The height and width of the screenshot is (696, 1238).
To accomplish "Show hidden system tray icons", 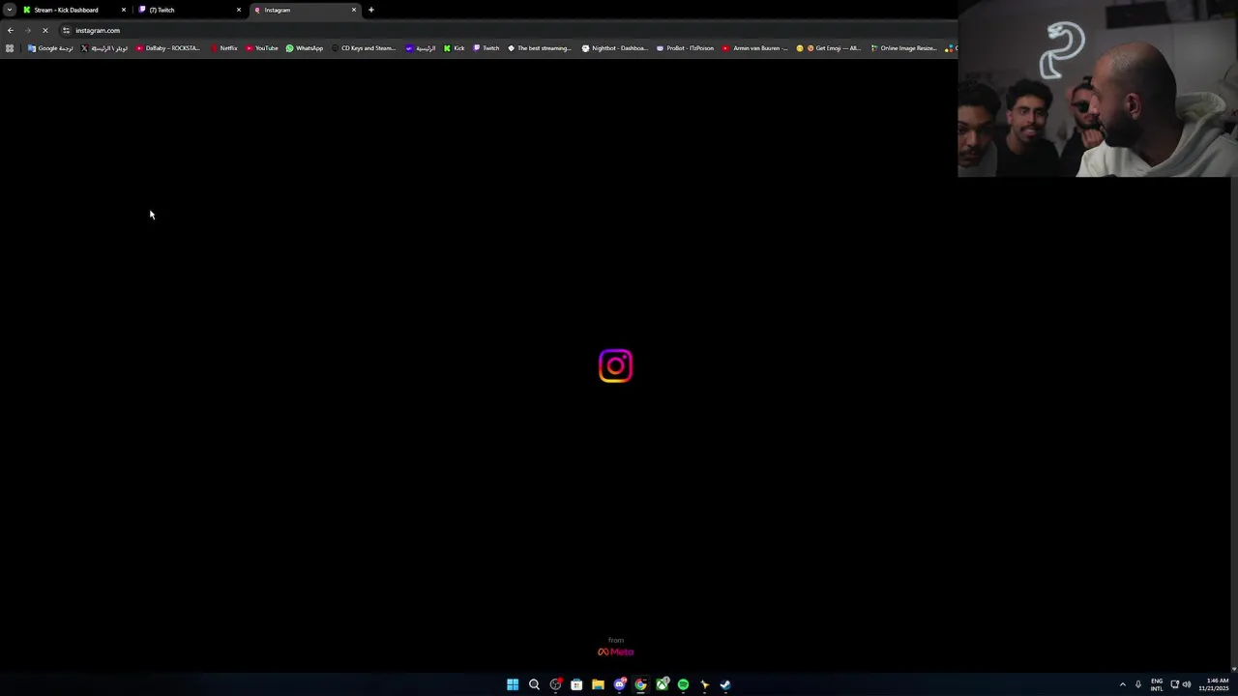I will point(1123,684).
